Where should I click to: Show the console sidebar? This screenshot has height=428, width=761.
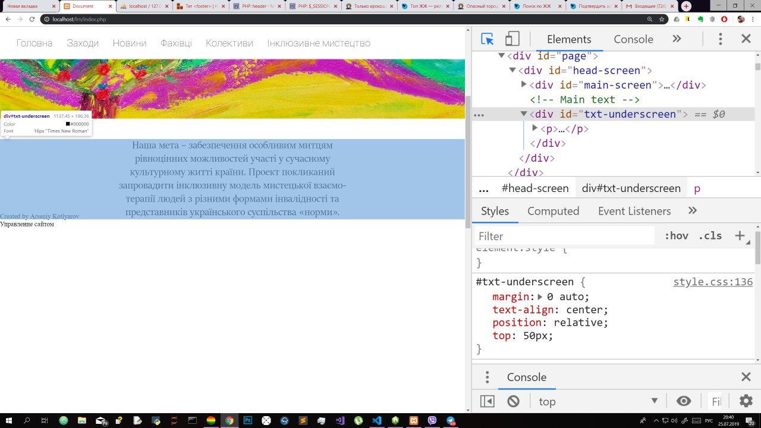click(x=487, y=401)
